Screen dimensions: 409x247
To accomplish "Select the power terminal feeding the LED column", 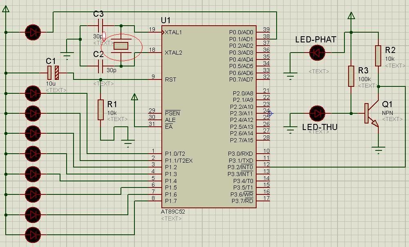I will point(6,9).
